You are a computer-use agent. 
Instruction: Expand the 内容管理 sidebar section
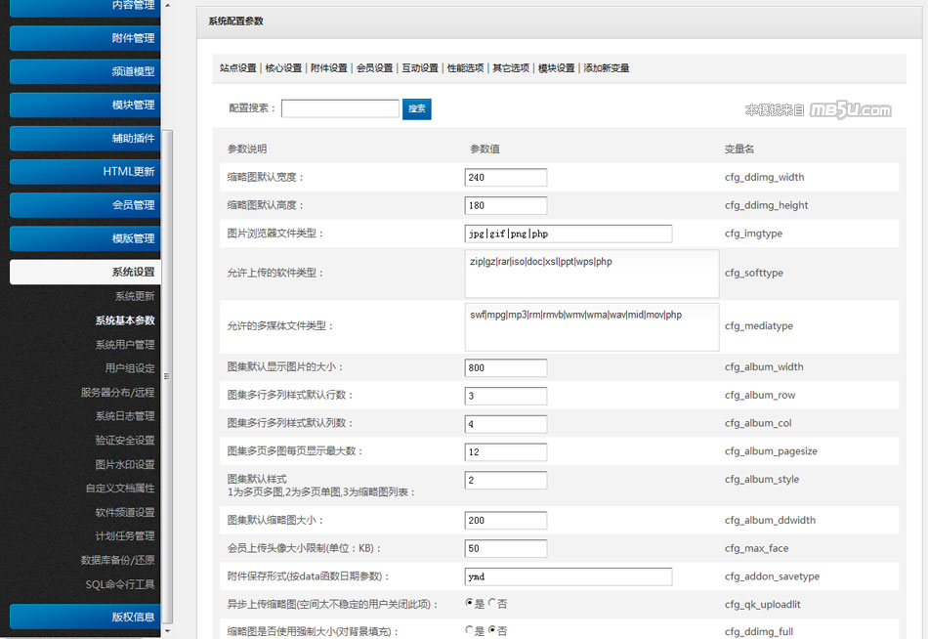pos(83,6)
